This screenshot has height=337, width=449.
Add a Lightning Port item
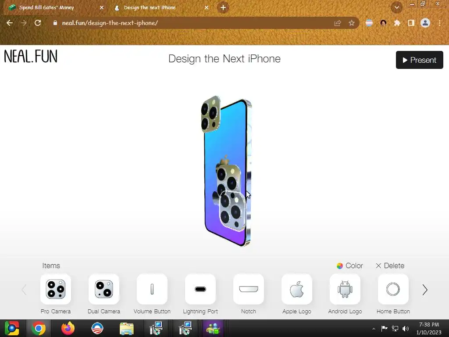pos(200,289)
